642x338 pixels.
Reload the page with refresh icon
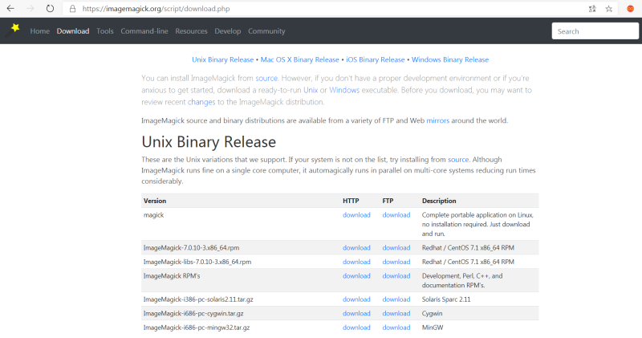pos(50,9)
